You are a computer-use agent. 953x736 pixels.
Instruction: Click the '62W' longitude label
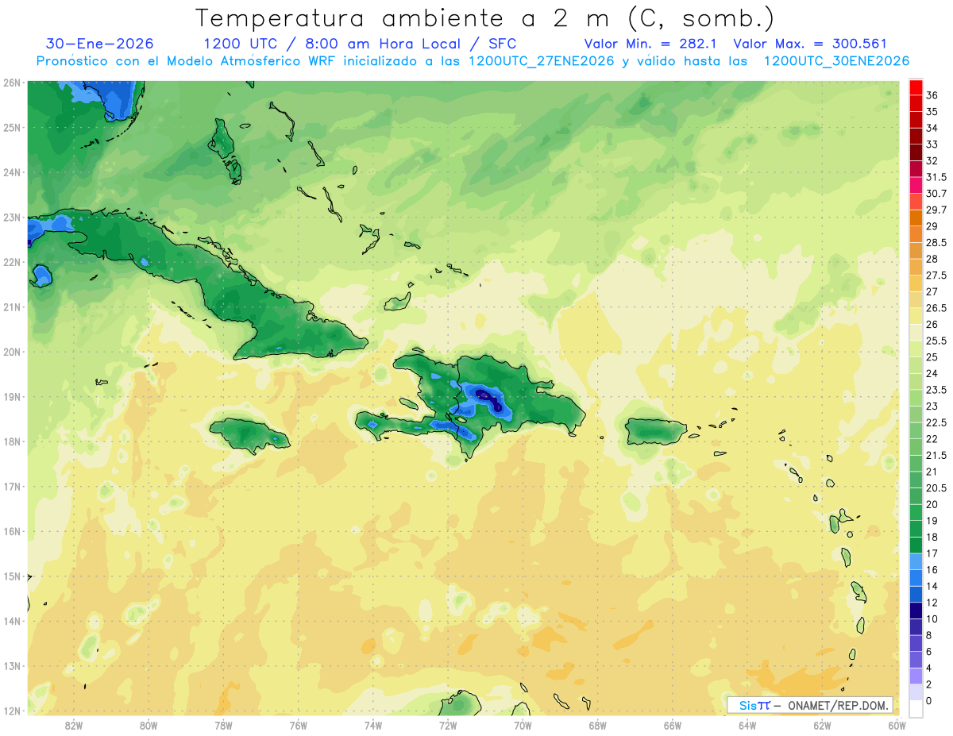click(x=822, y=725)
